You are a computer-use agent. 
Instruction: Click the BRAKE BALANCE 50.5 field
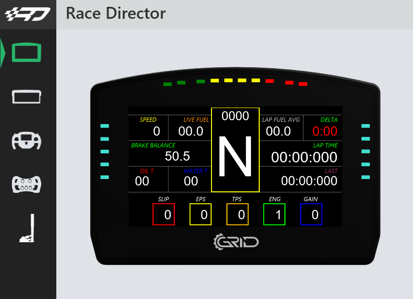(x=170, y=153)
